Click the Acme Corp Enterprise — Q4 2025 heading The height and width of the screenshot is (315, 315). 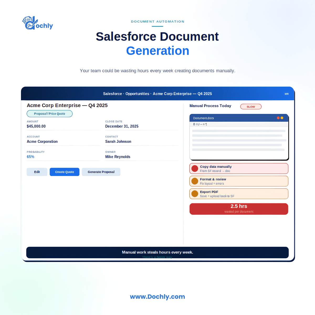pos(67,105)
